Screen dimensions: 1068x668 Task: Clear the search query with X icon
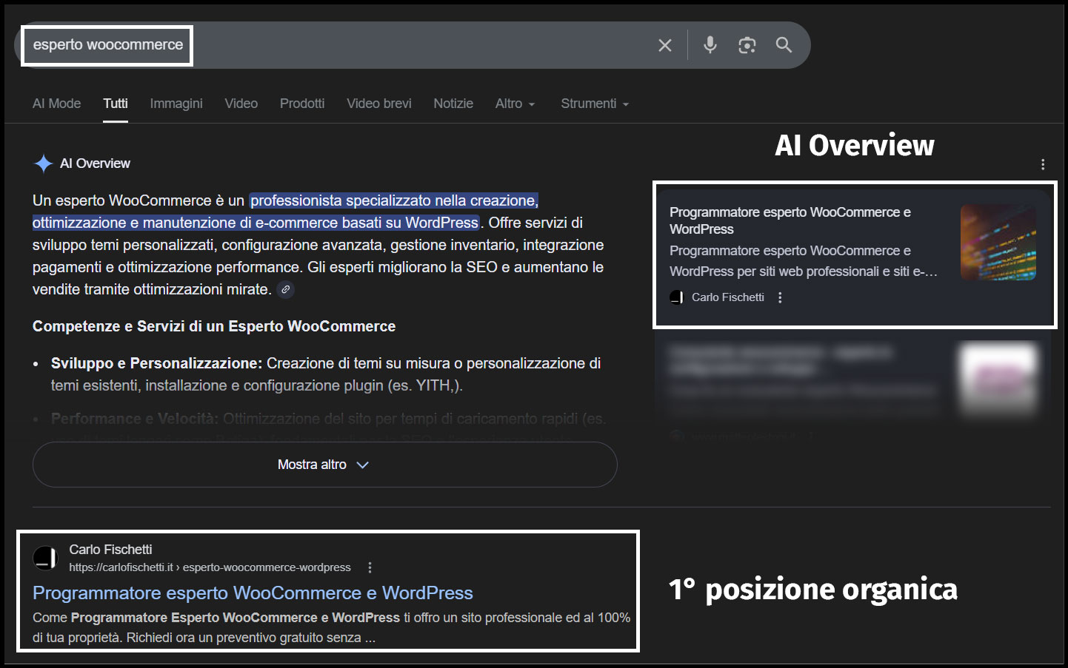coord(664,45)
